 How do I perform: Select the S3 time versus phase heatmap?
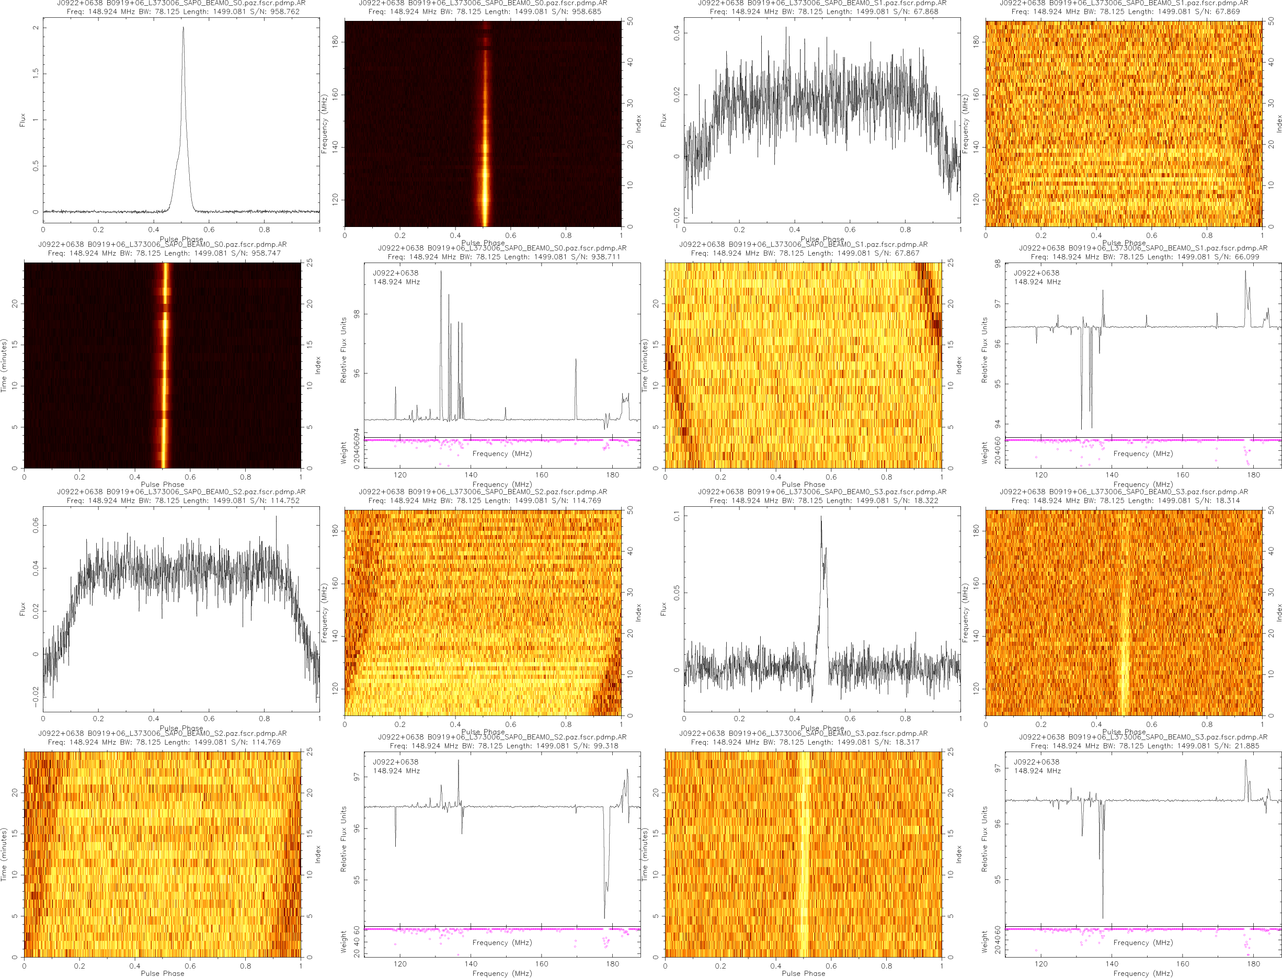pyautogui.click(x=803, y=854)
